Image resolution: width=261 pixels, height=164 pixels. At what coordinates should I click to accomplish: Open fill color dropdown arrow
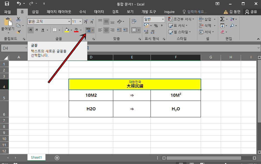tap(71, 30)
